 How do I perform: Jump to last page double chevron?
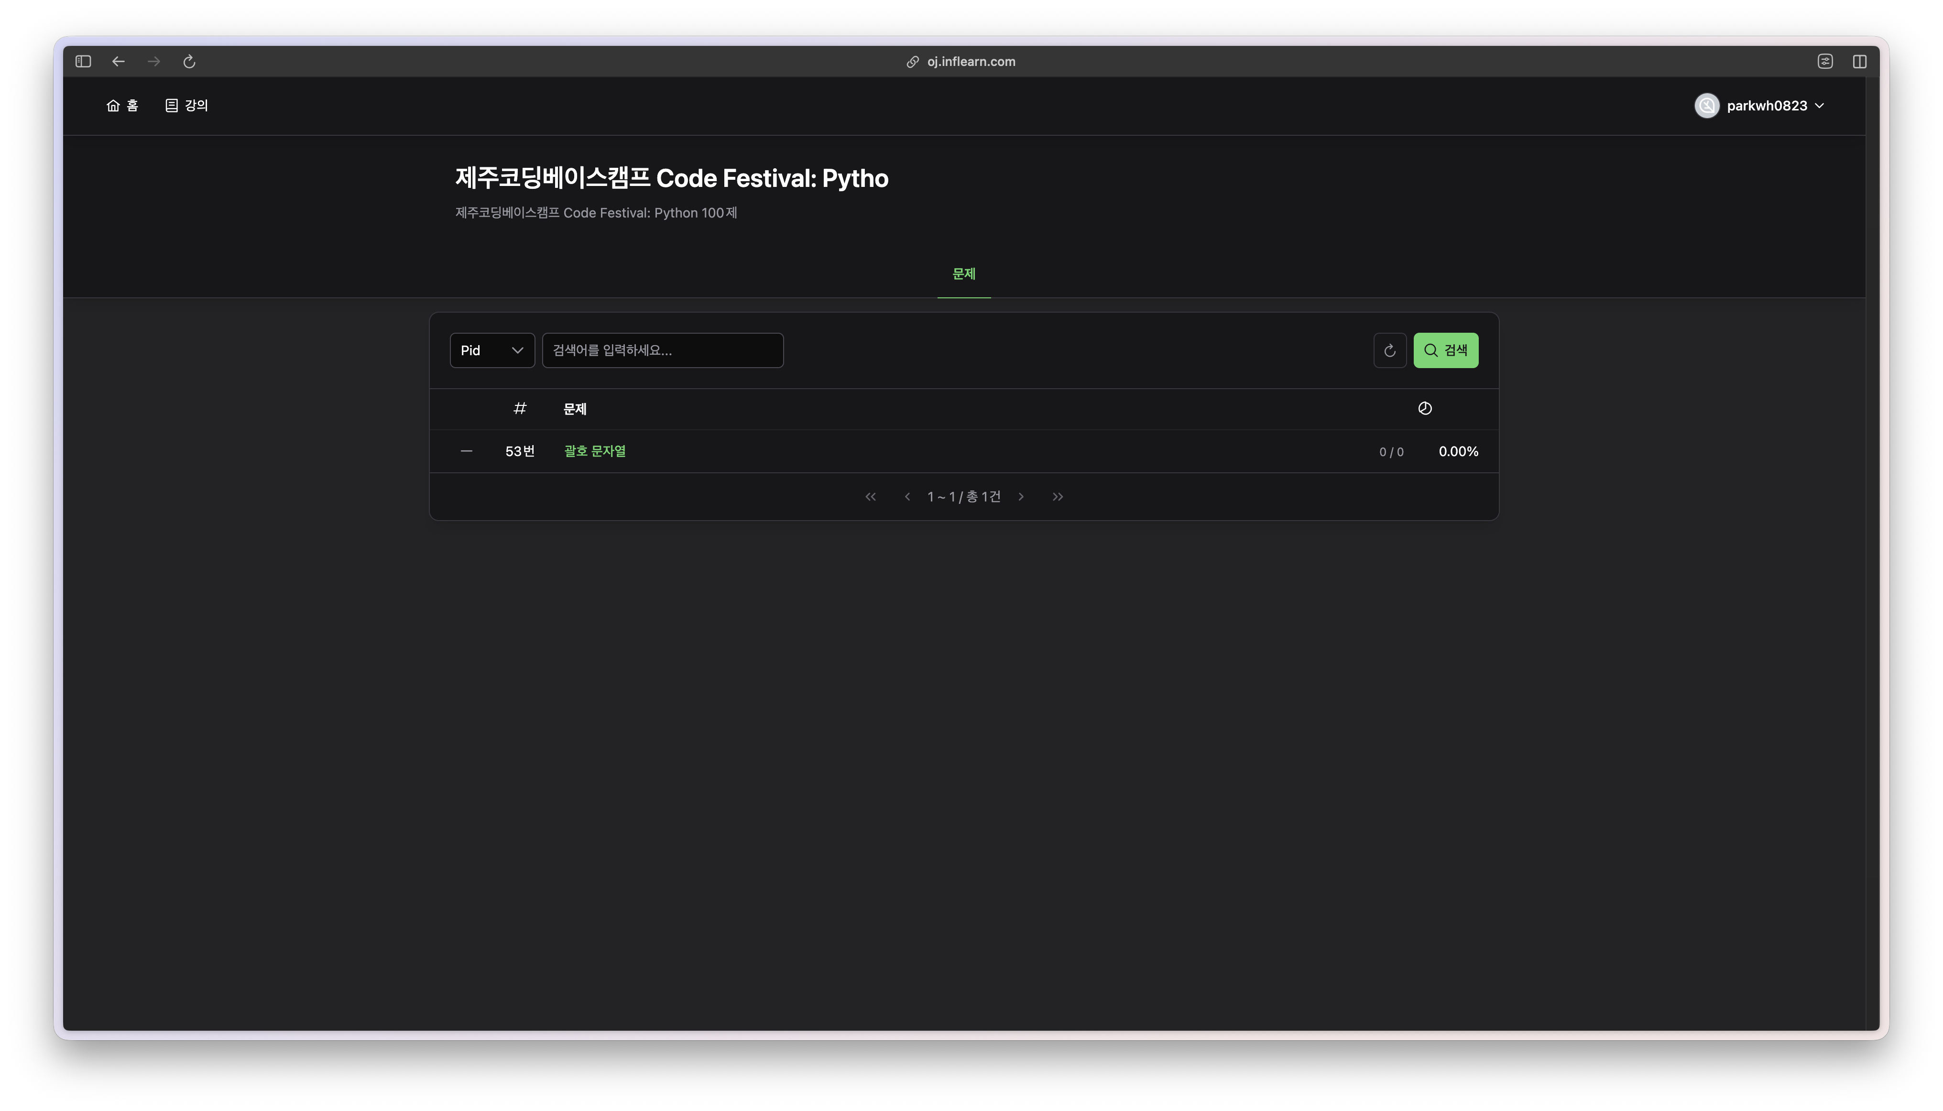tap(1057, 497)
